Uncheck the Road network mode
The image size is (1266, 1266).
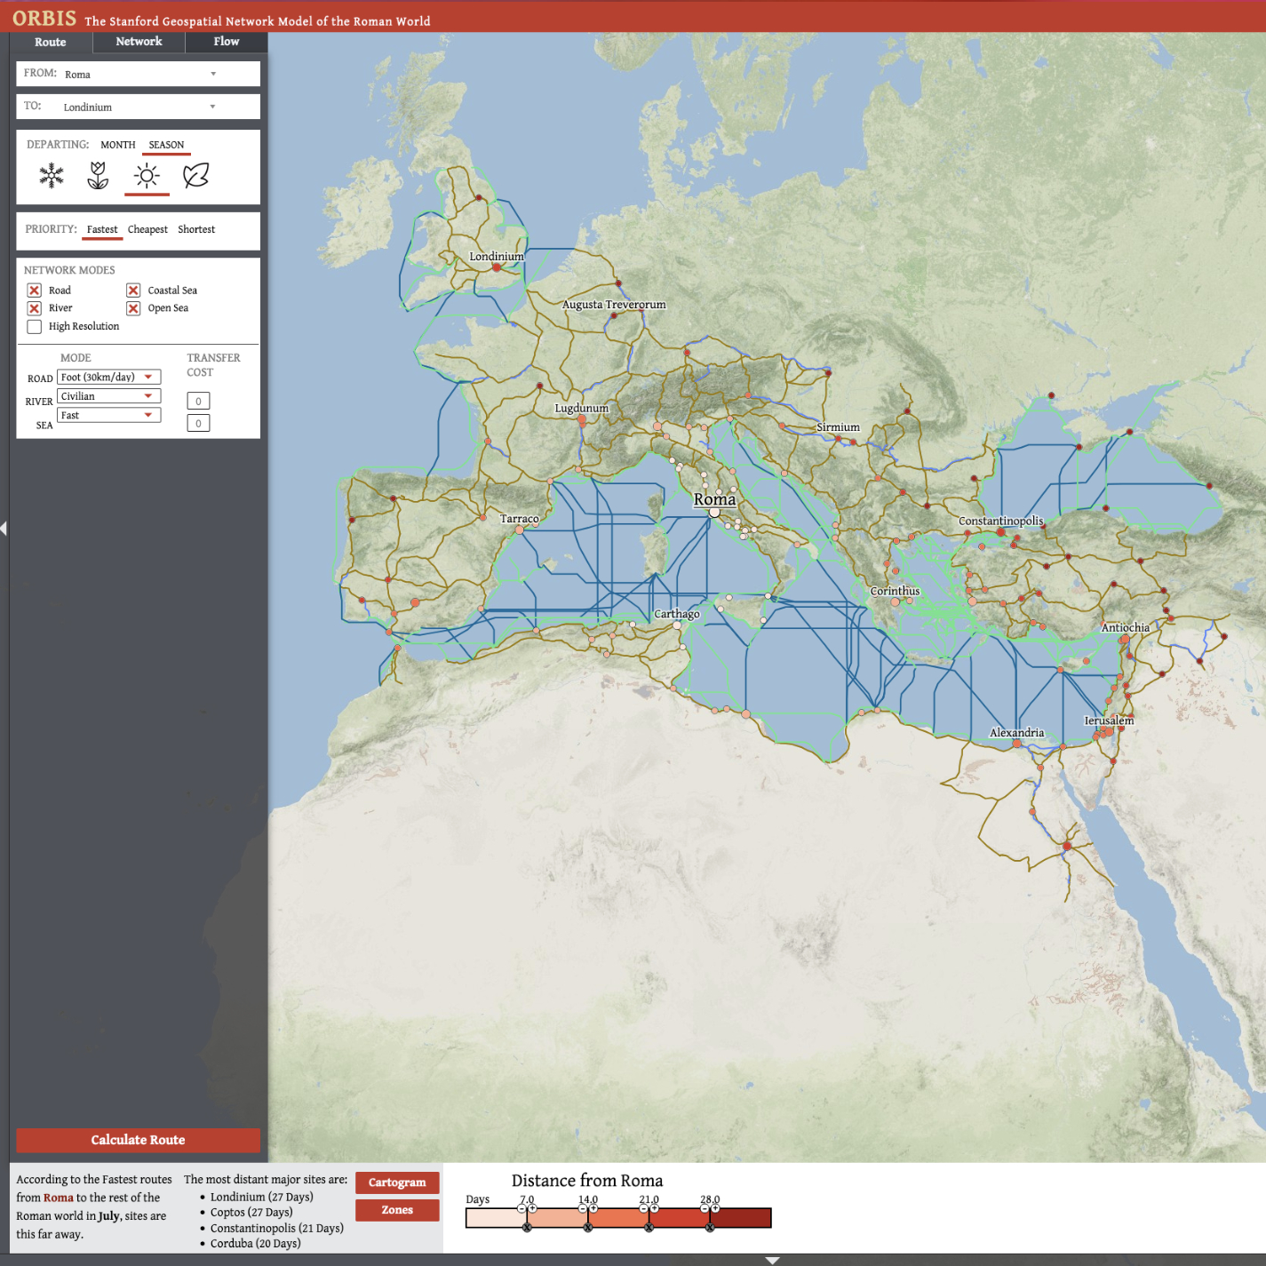pos(35,291)
